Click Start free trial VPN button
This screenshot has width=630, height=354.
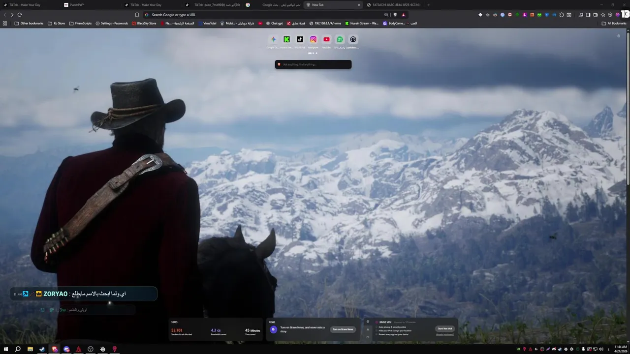[x=445, y=328]
